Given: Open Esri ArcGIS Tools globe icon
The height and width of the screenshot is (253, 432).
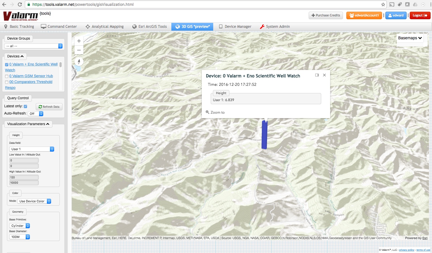Looking at the screenshot, I should (x=135, y=26).
